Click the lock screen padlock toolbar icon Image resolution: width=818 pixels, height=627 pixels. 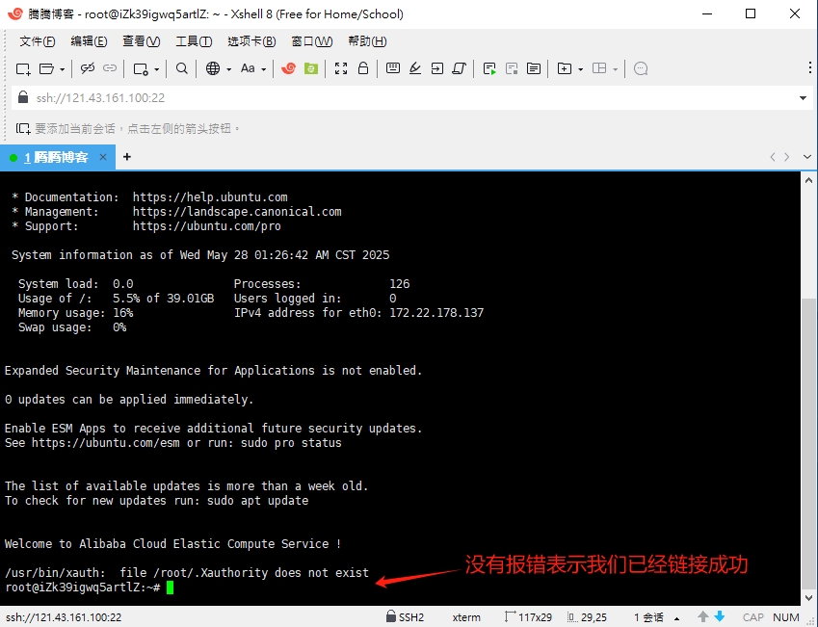[x=363, y=68]
